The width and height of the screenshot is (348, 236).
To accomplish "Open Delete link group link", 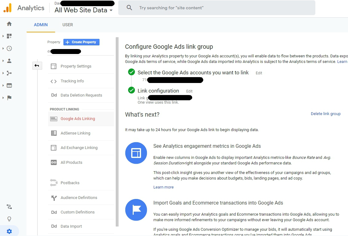I will pyautogui.click(x=326, y=114).
